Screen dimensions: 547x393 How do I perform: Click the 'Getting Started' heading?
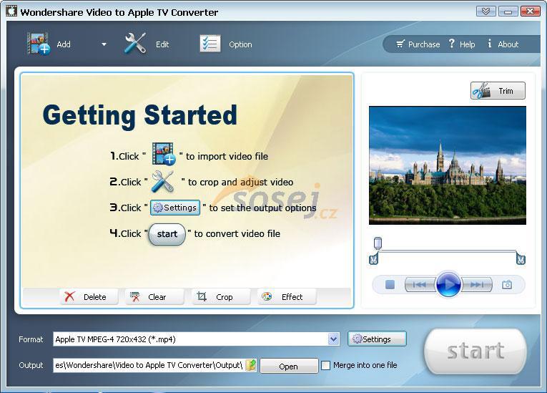click(x=139, y=116)
